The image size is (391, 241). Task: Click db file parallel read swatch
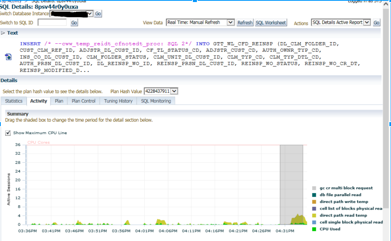coord(314,195)
